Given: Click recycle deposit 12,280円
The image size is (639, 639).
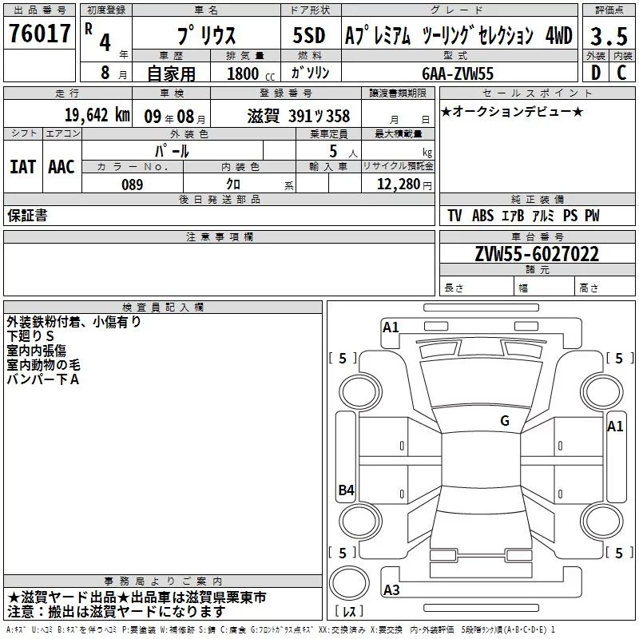Looking at the screenshot, I should (404, 185).
